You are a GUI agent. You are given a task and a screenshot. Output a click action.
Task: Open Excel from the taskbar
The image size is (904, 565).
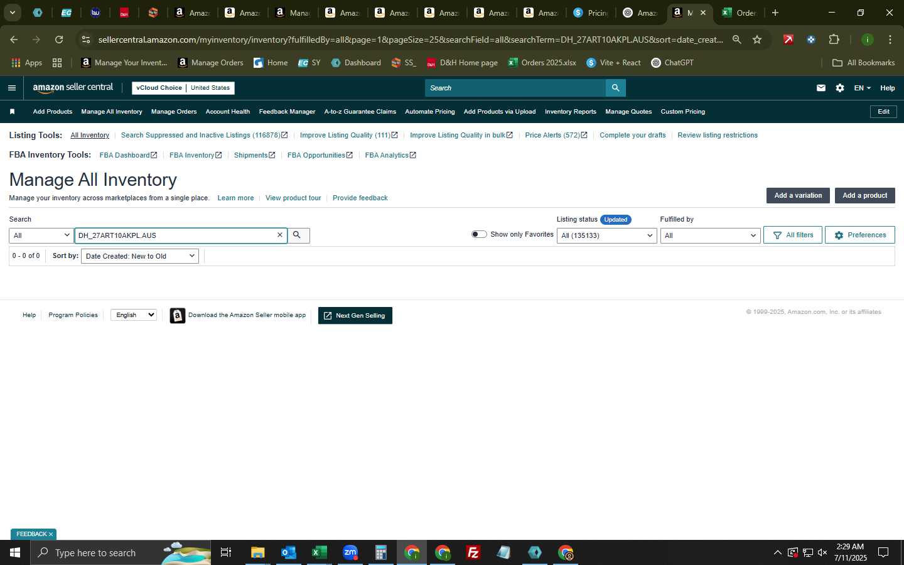click(319, 552)
